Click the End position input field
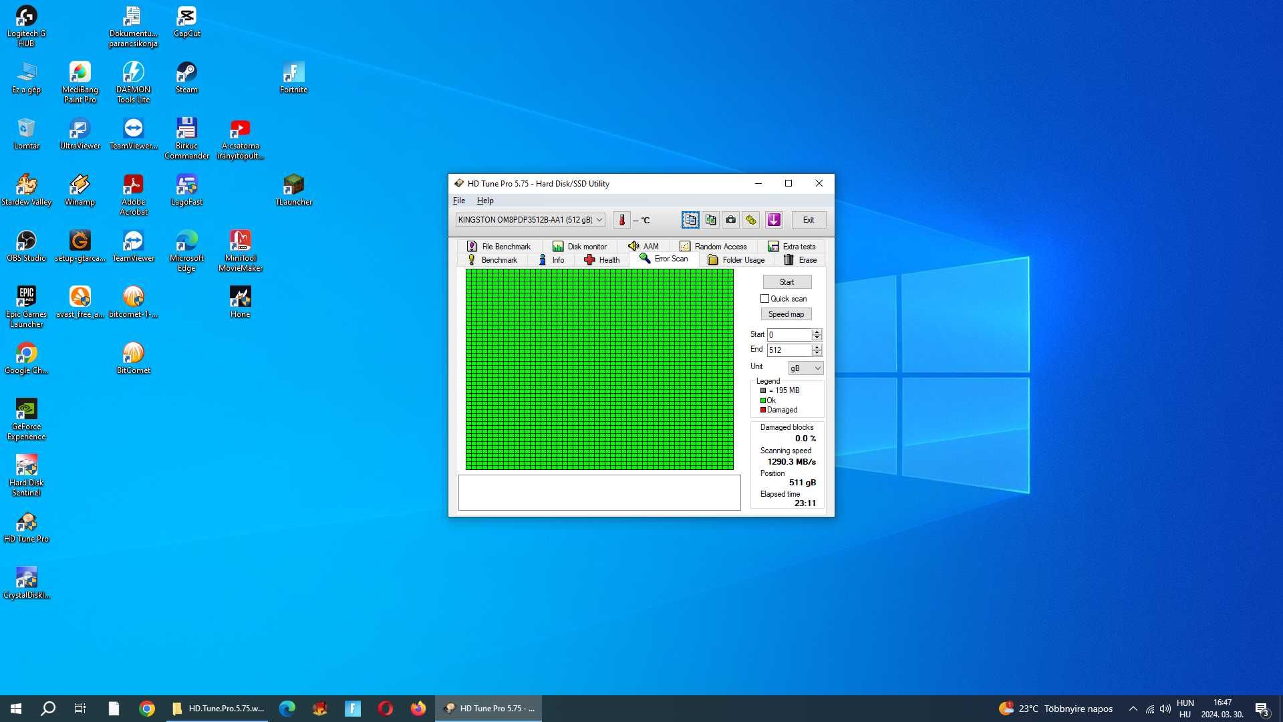The height and width of the screenshot is (722, 1283). [x=789, y=350]
